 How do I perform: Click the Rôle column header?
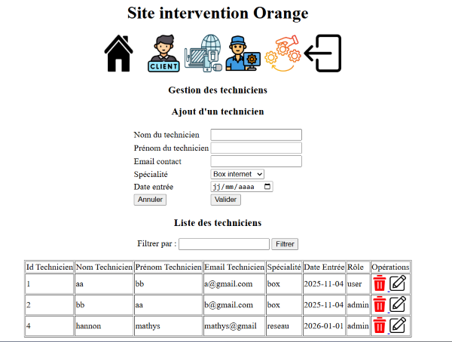coord(358,267)
